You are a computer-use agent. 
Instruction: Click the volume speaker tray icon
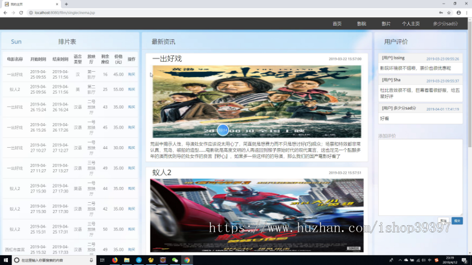pyautogui.click(x=424, y=260)
